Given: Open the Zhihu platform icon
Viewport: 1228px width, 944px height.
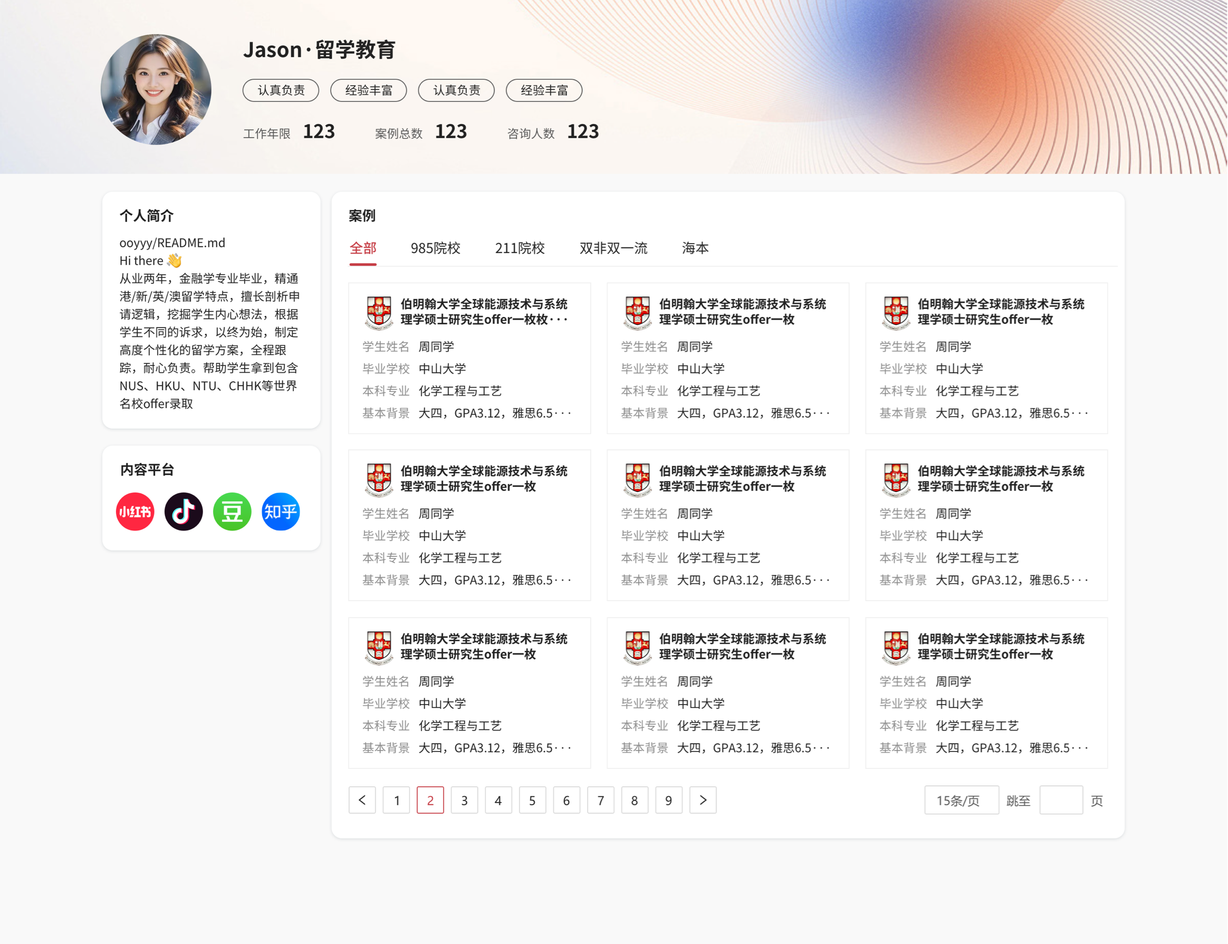Looking at the screenshot, I should click(x=281, y=512).
